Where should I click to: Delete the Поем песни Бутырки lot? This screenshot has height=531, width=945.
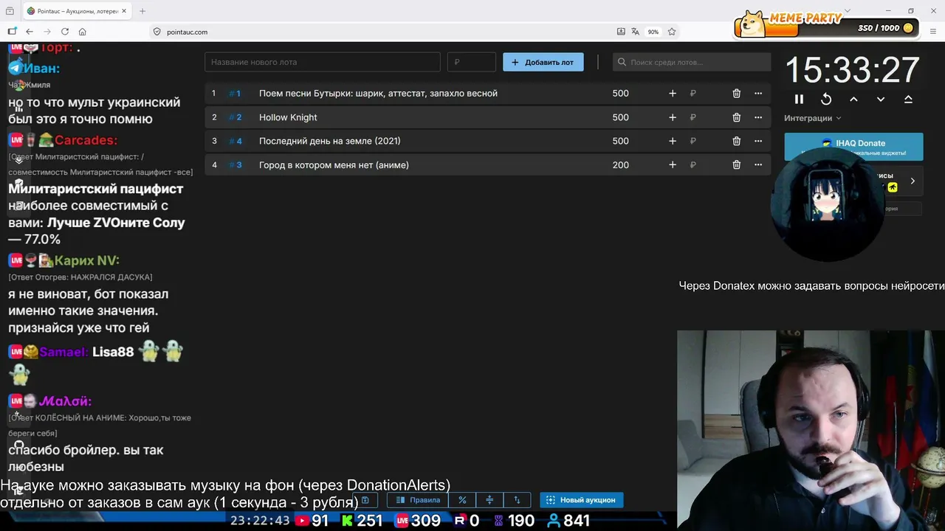pyautogui.click(x=736, y=94)
